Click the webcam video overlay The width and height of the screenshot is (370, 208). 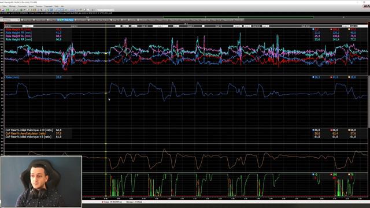point(41,181)
